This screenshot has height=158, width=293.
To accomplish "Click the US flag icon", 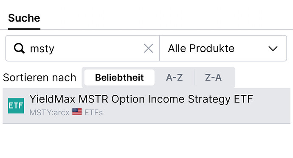I will click(x=77, y=112).
